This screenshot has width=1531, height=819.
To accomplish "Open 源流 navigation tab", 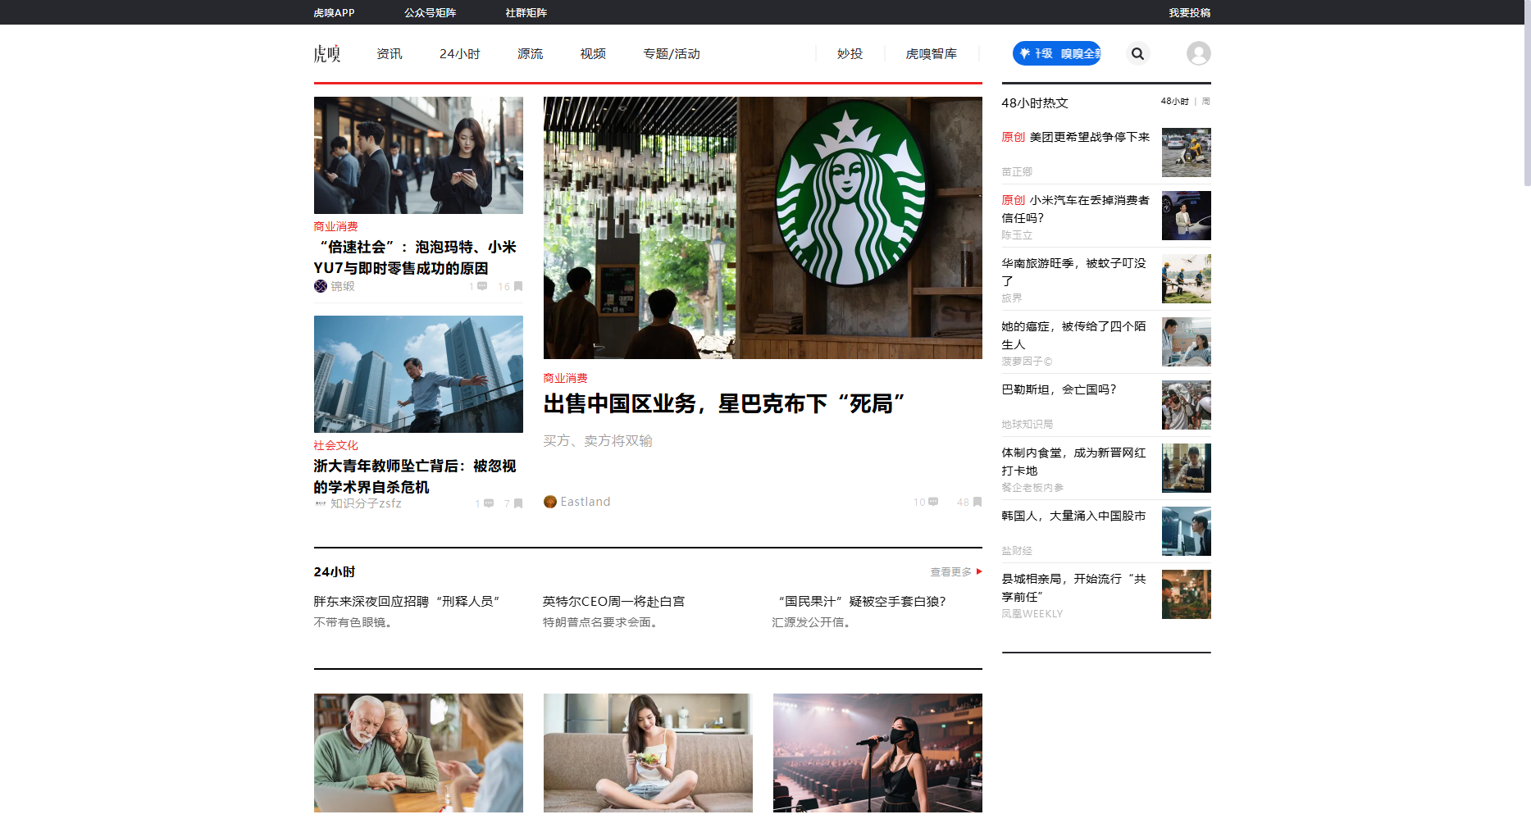I will [x=531, y=53].
